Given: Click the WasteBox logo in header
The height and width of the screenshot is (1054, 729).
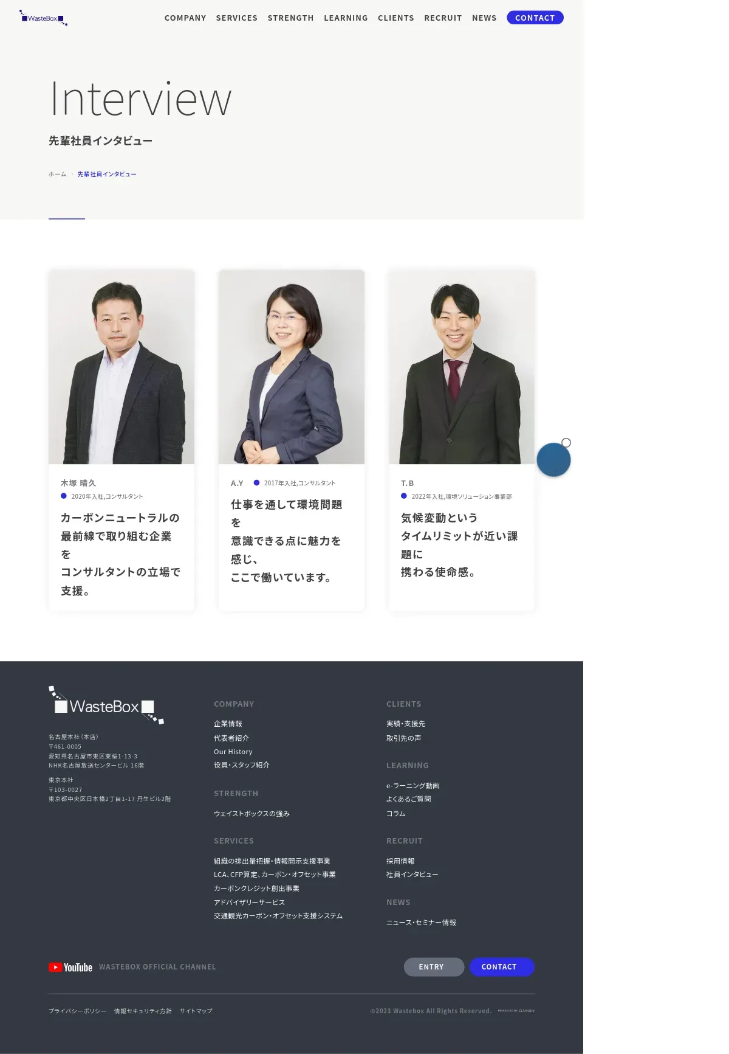Looking at the screenshot, I should (x=43, y=18).
